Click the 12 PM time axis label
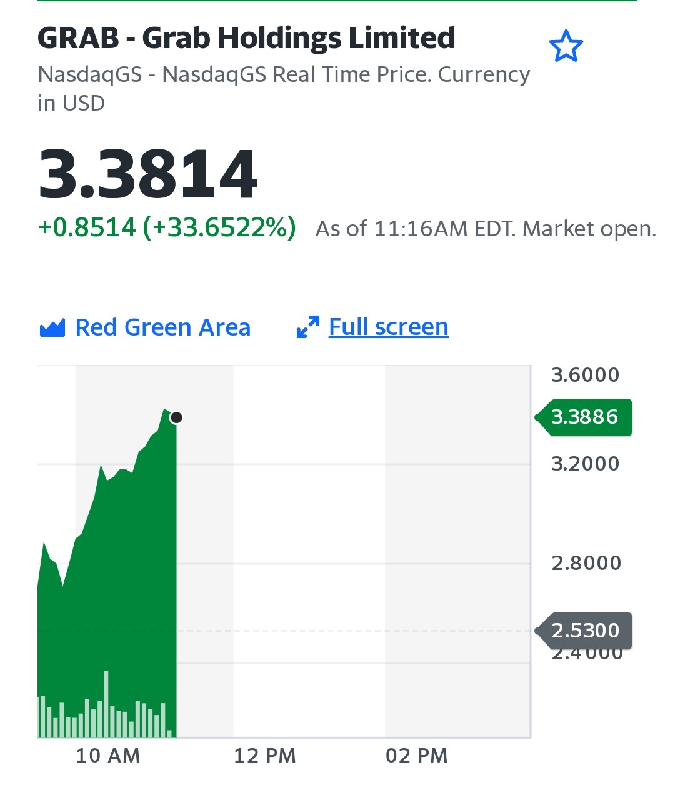 [x=265, y=756]
